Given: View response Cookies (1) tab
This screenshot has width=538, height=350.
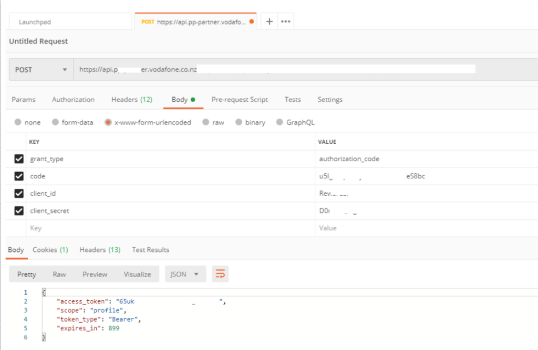Looking at the screenshot, I should [x=50, y=250].
